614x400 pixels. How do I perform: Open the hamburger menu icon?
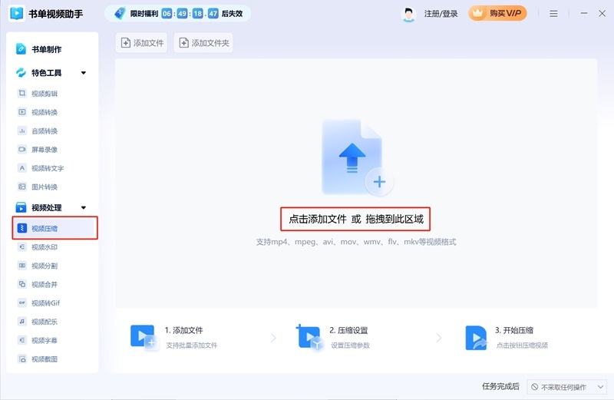coord(553,14)
